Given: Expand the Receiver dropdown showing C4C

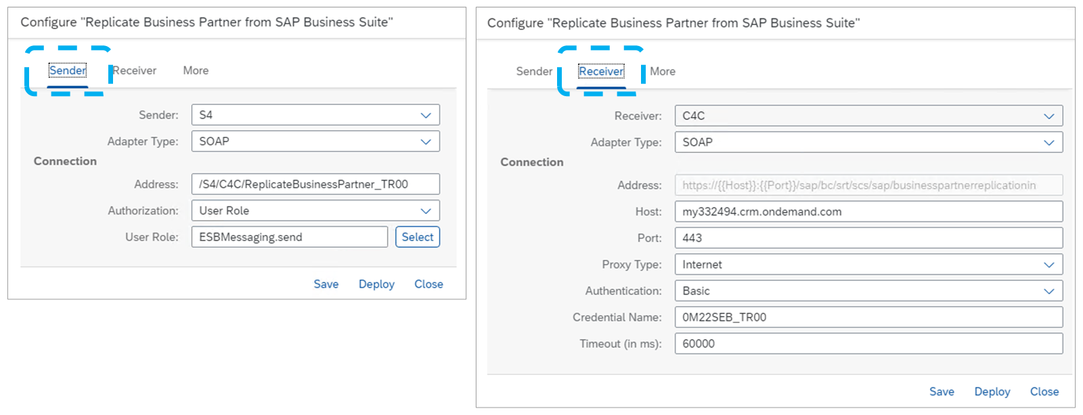Looking at the screenshot, I should tap(868, 116).
